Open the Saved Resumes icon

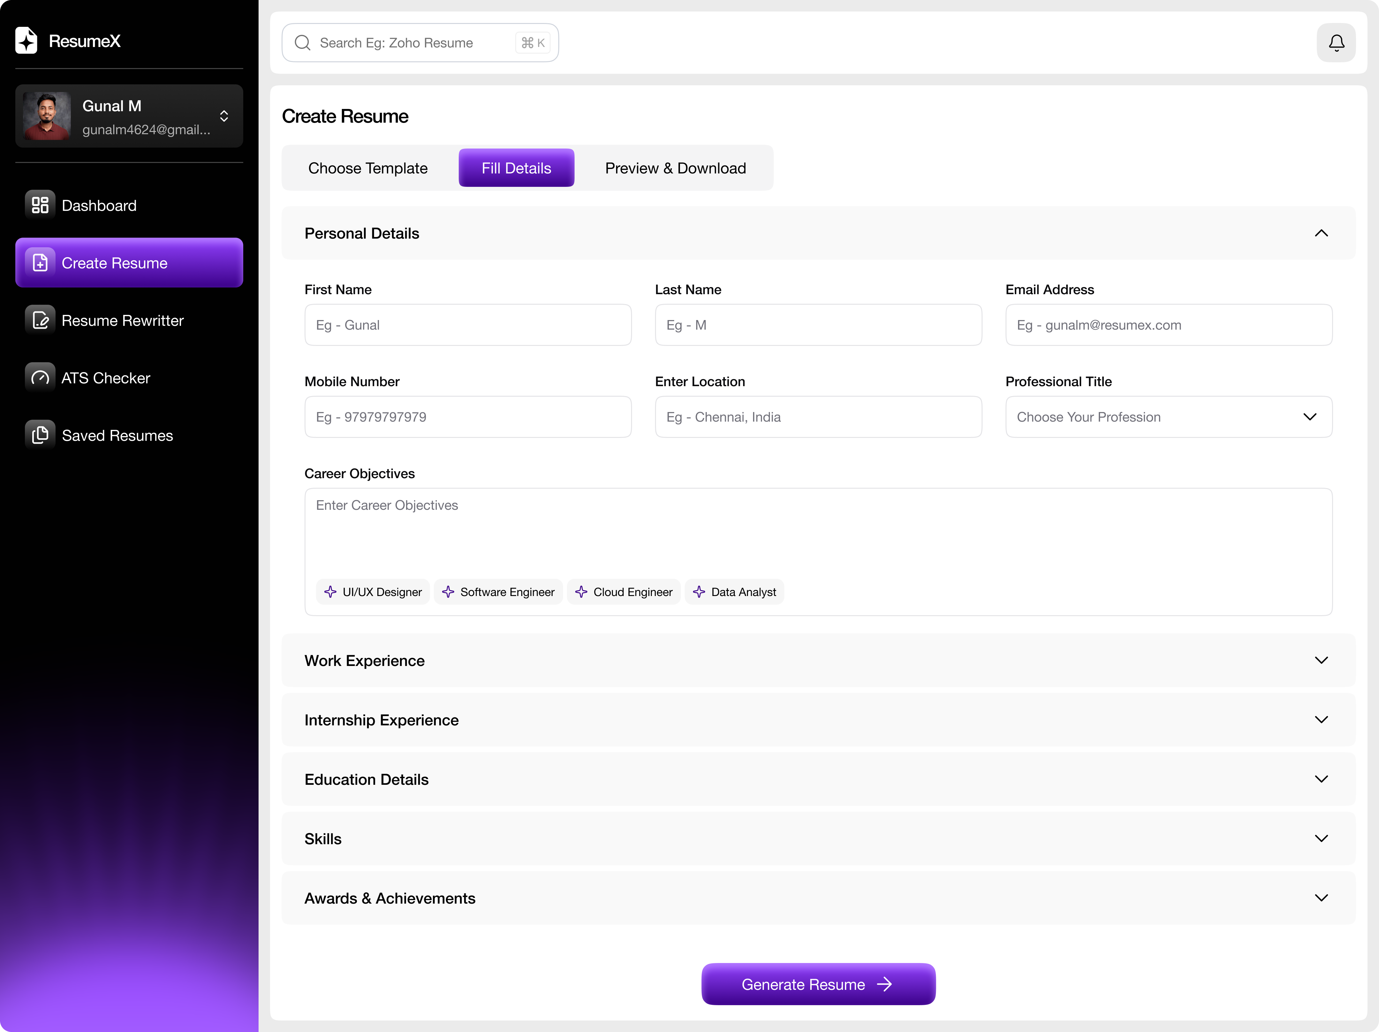[40, 435]
